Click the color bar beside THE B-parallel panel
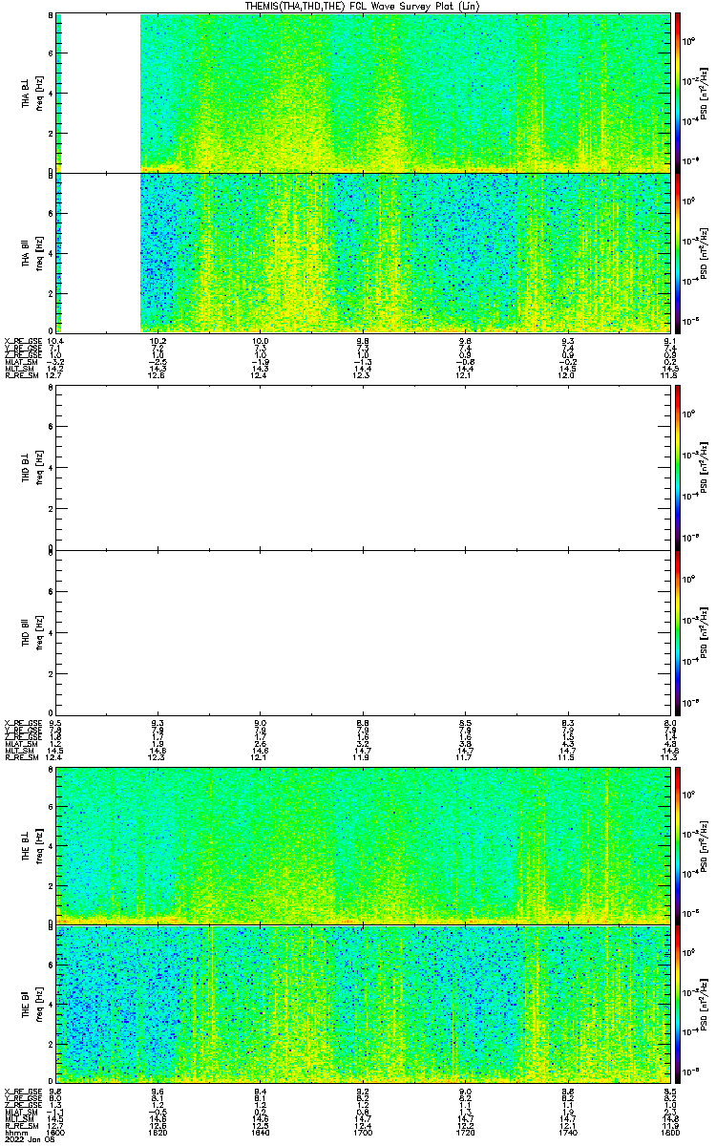 678,1005
